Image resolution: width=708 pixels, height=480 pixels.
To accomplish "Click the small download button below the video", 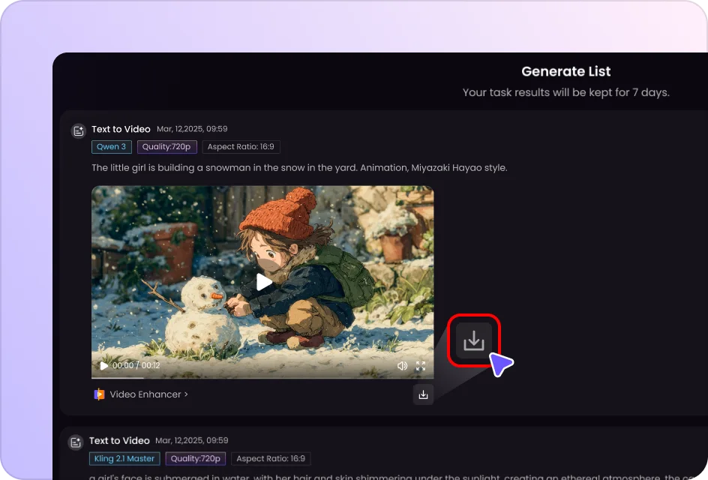I will 423,394.
